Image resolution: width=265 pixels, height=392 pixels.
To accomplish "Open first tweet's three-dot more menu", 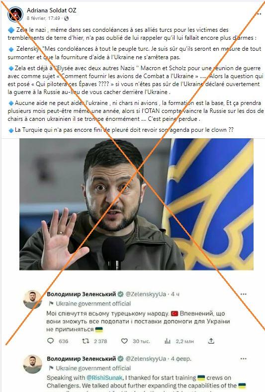I will pos(243,294).
